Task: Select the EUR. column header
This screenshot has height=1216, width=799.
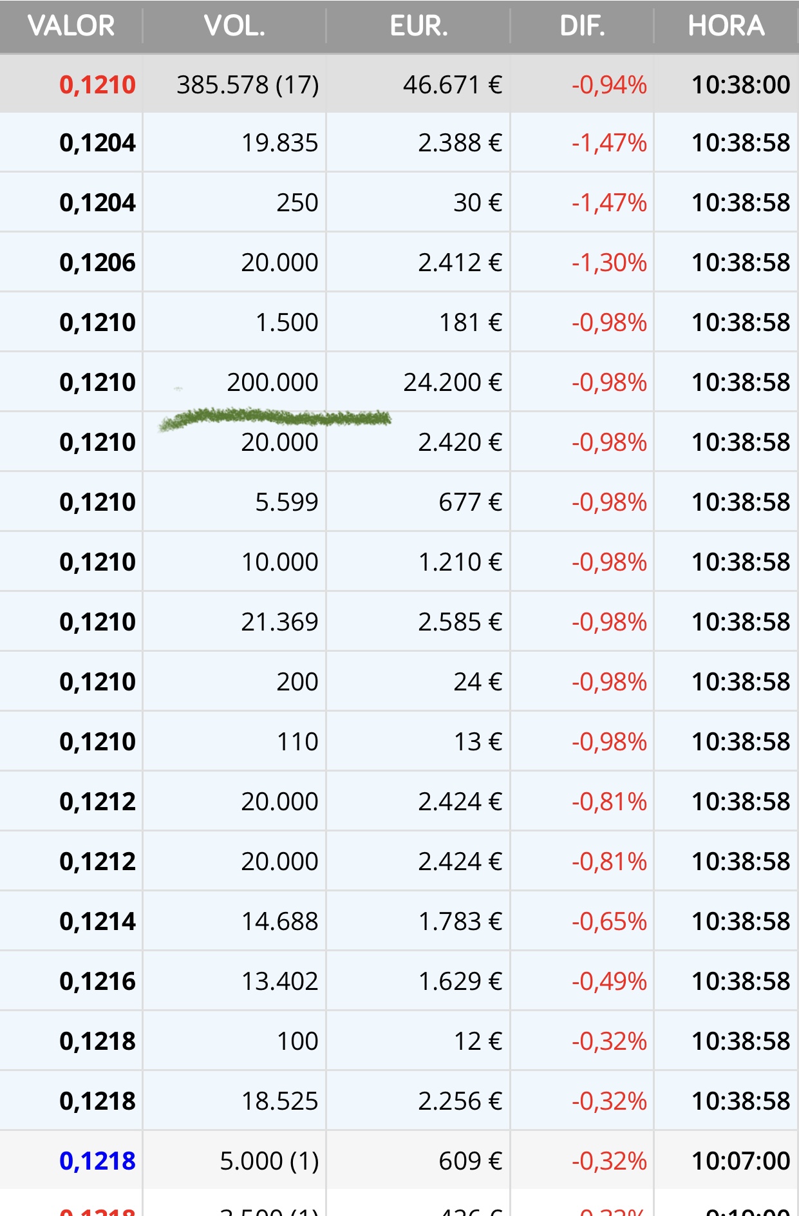Action: [418, 26]
